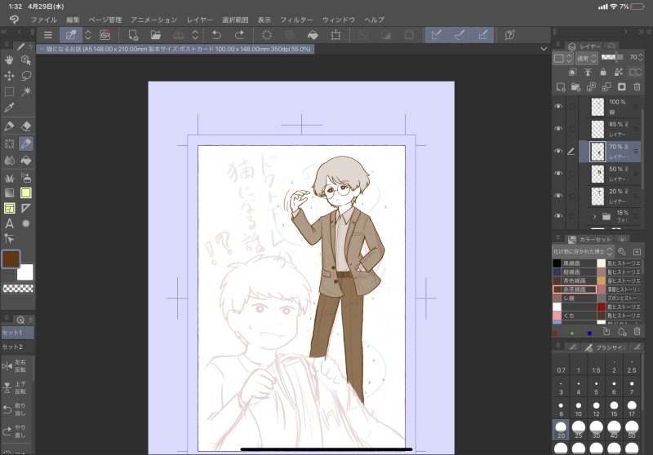Tick the checkbox beside the 85% layer

573,129
